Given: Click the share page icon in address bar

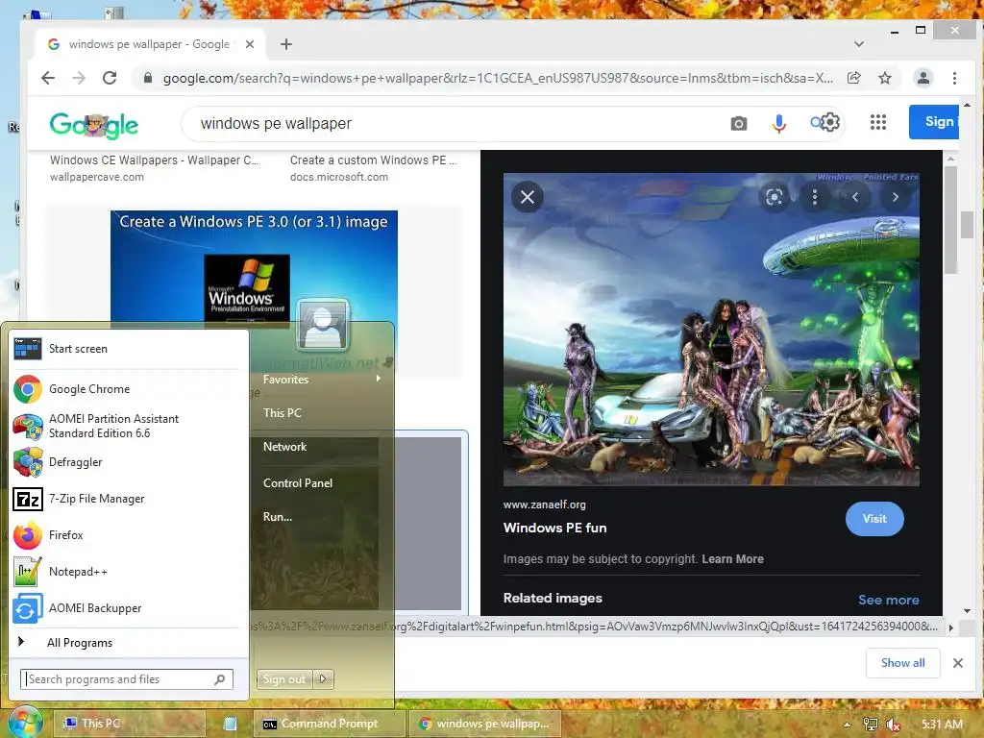Looking at the screenshot, I should click(853, 78).
